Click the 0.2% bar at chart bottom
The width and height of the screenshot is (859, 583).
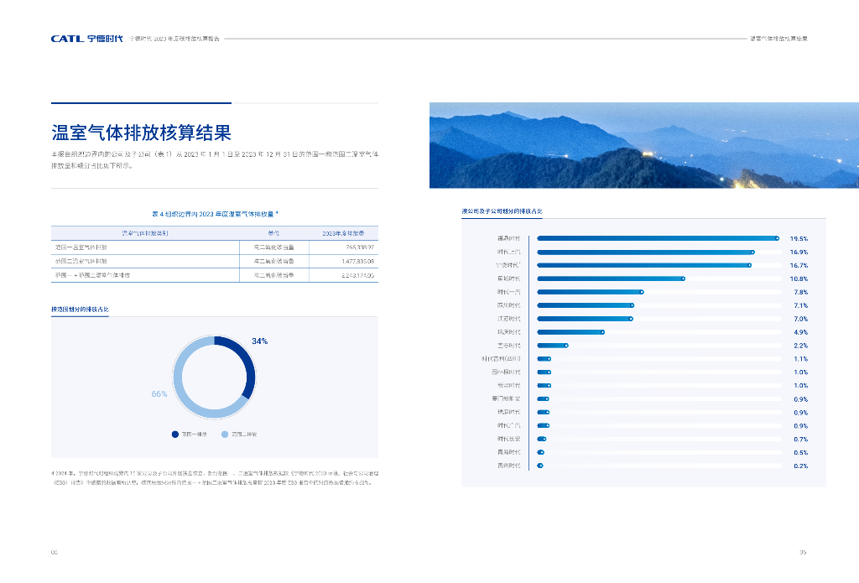[540, 466]
